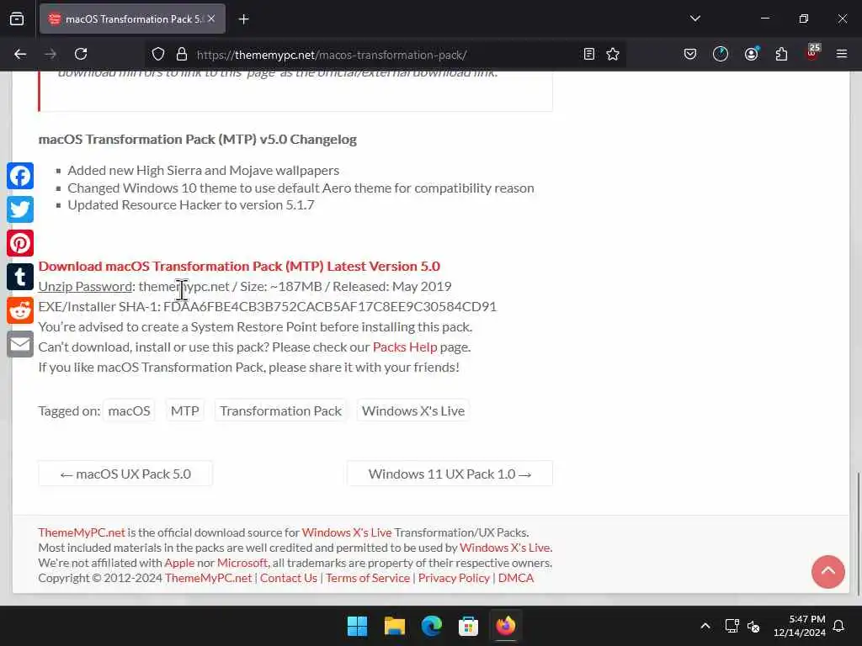Viewport: 862px width, 646px height.
Task: Reload the page with the refresh icon
Action: (x=81, y=54)
